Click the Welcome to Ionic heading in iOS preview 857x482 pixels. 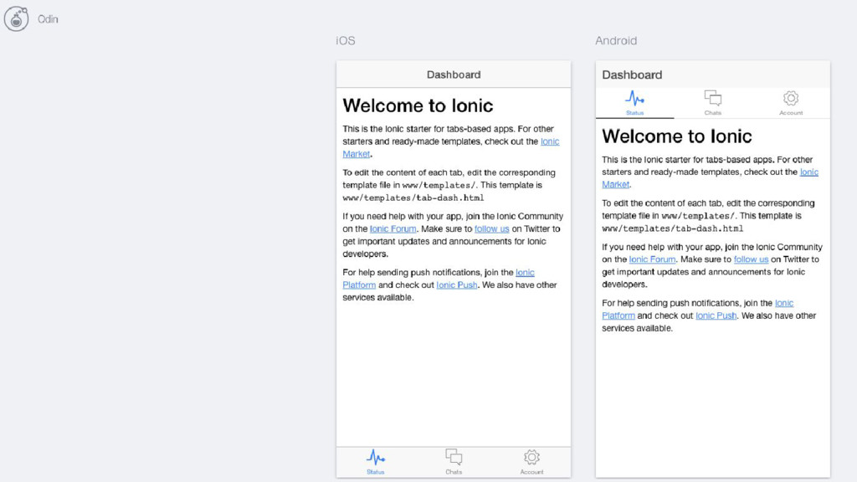tap(418, 105)
